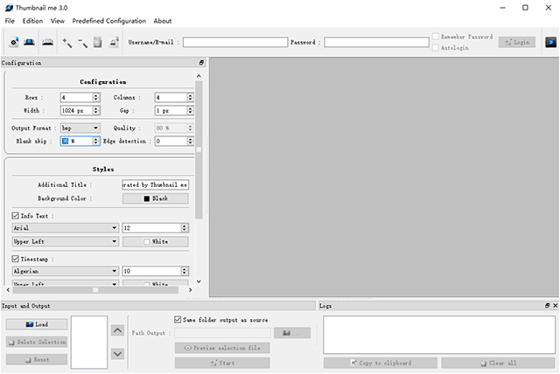Screen dimensions: 560x374
Task: Click the zoom out magnifier icon
Action: 82,42
